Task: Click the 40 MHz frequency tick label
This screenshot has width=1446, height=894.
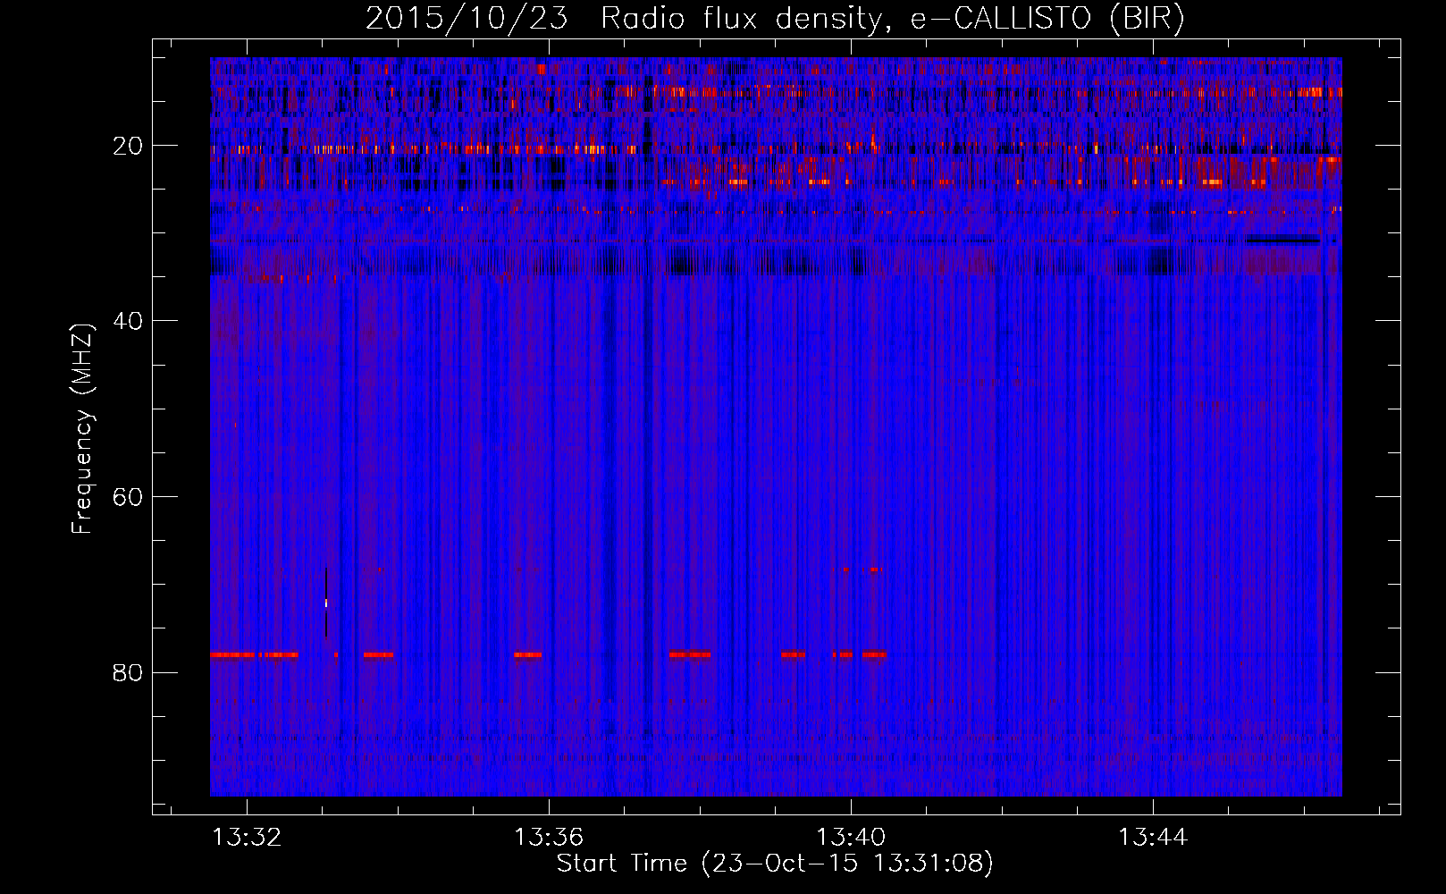Action: (129, 321)
